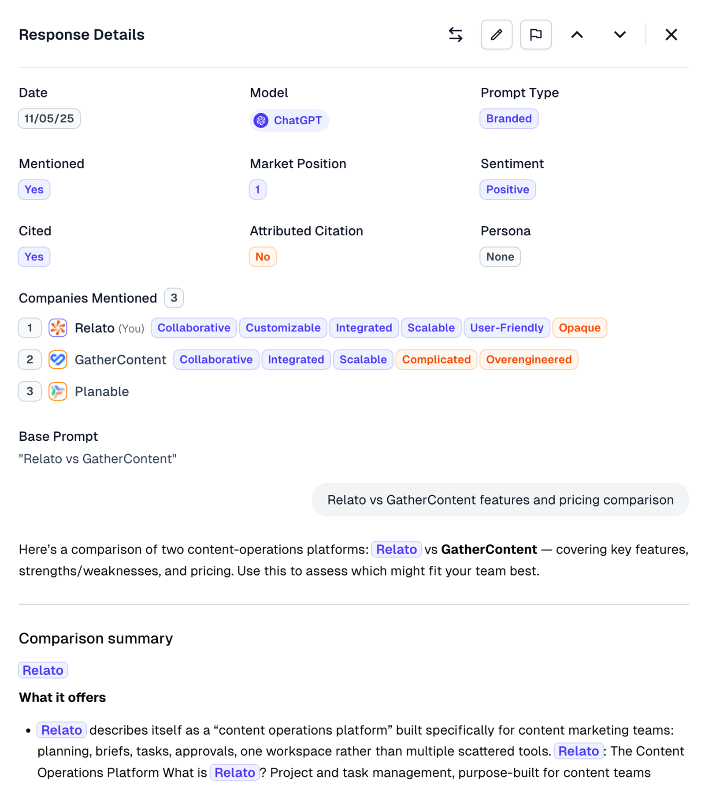Close the Response Details panel

point(671,35)
